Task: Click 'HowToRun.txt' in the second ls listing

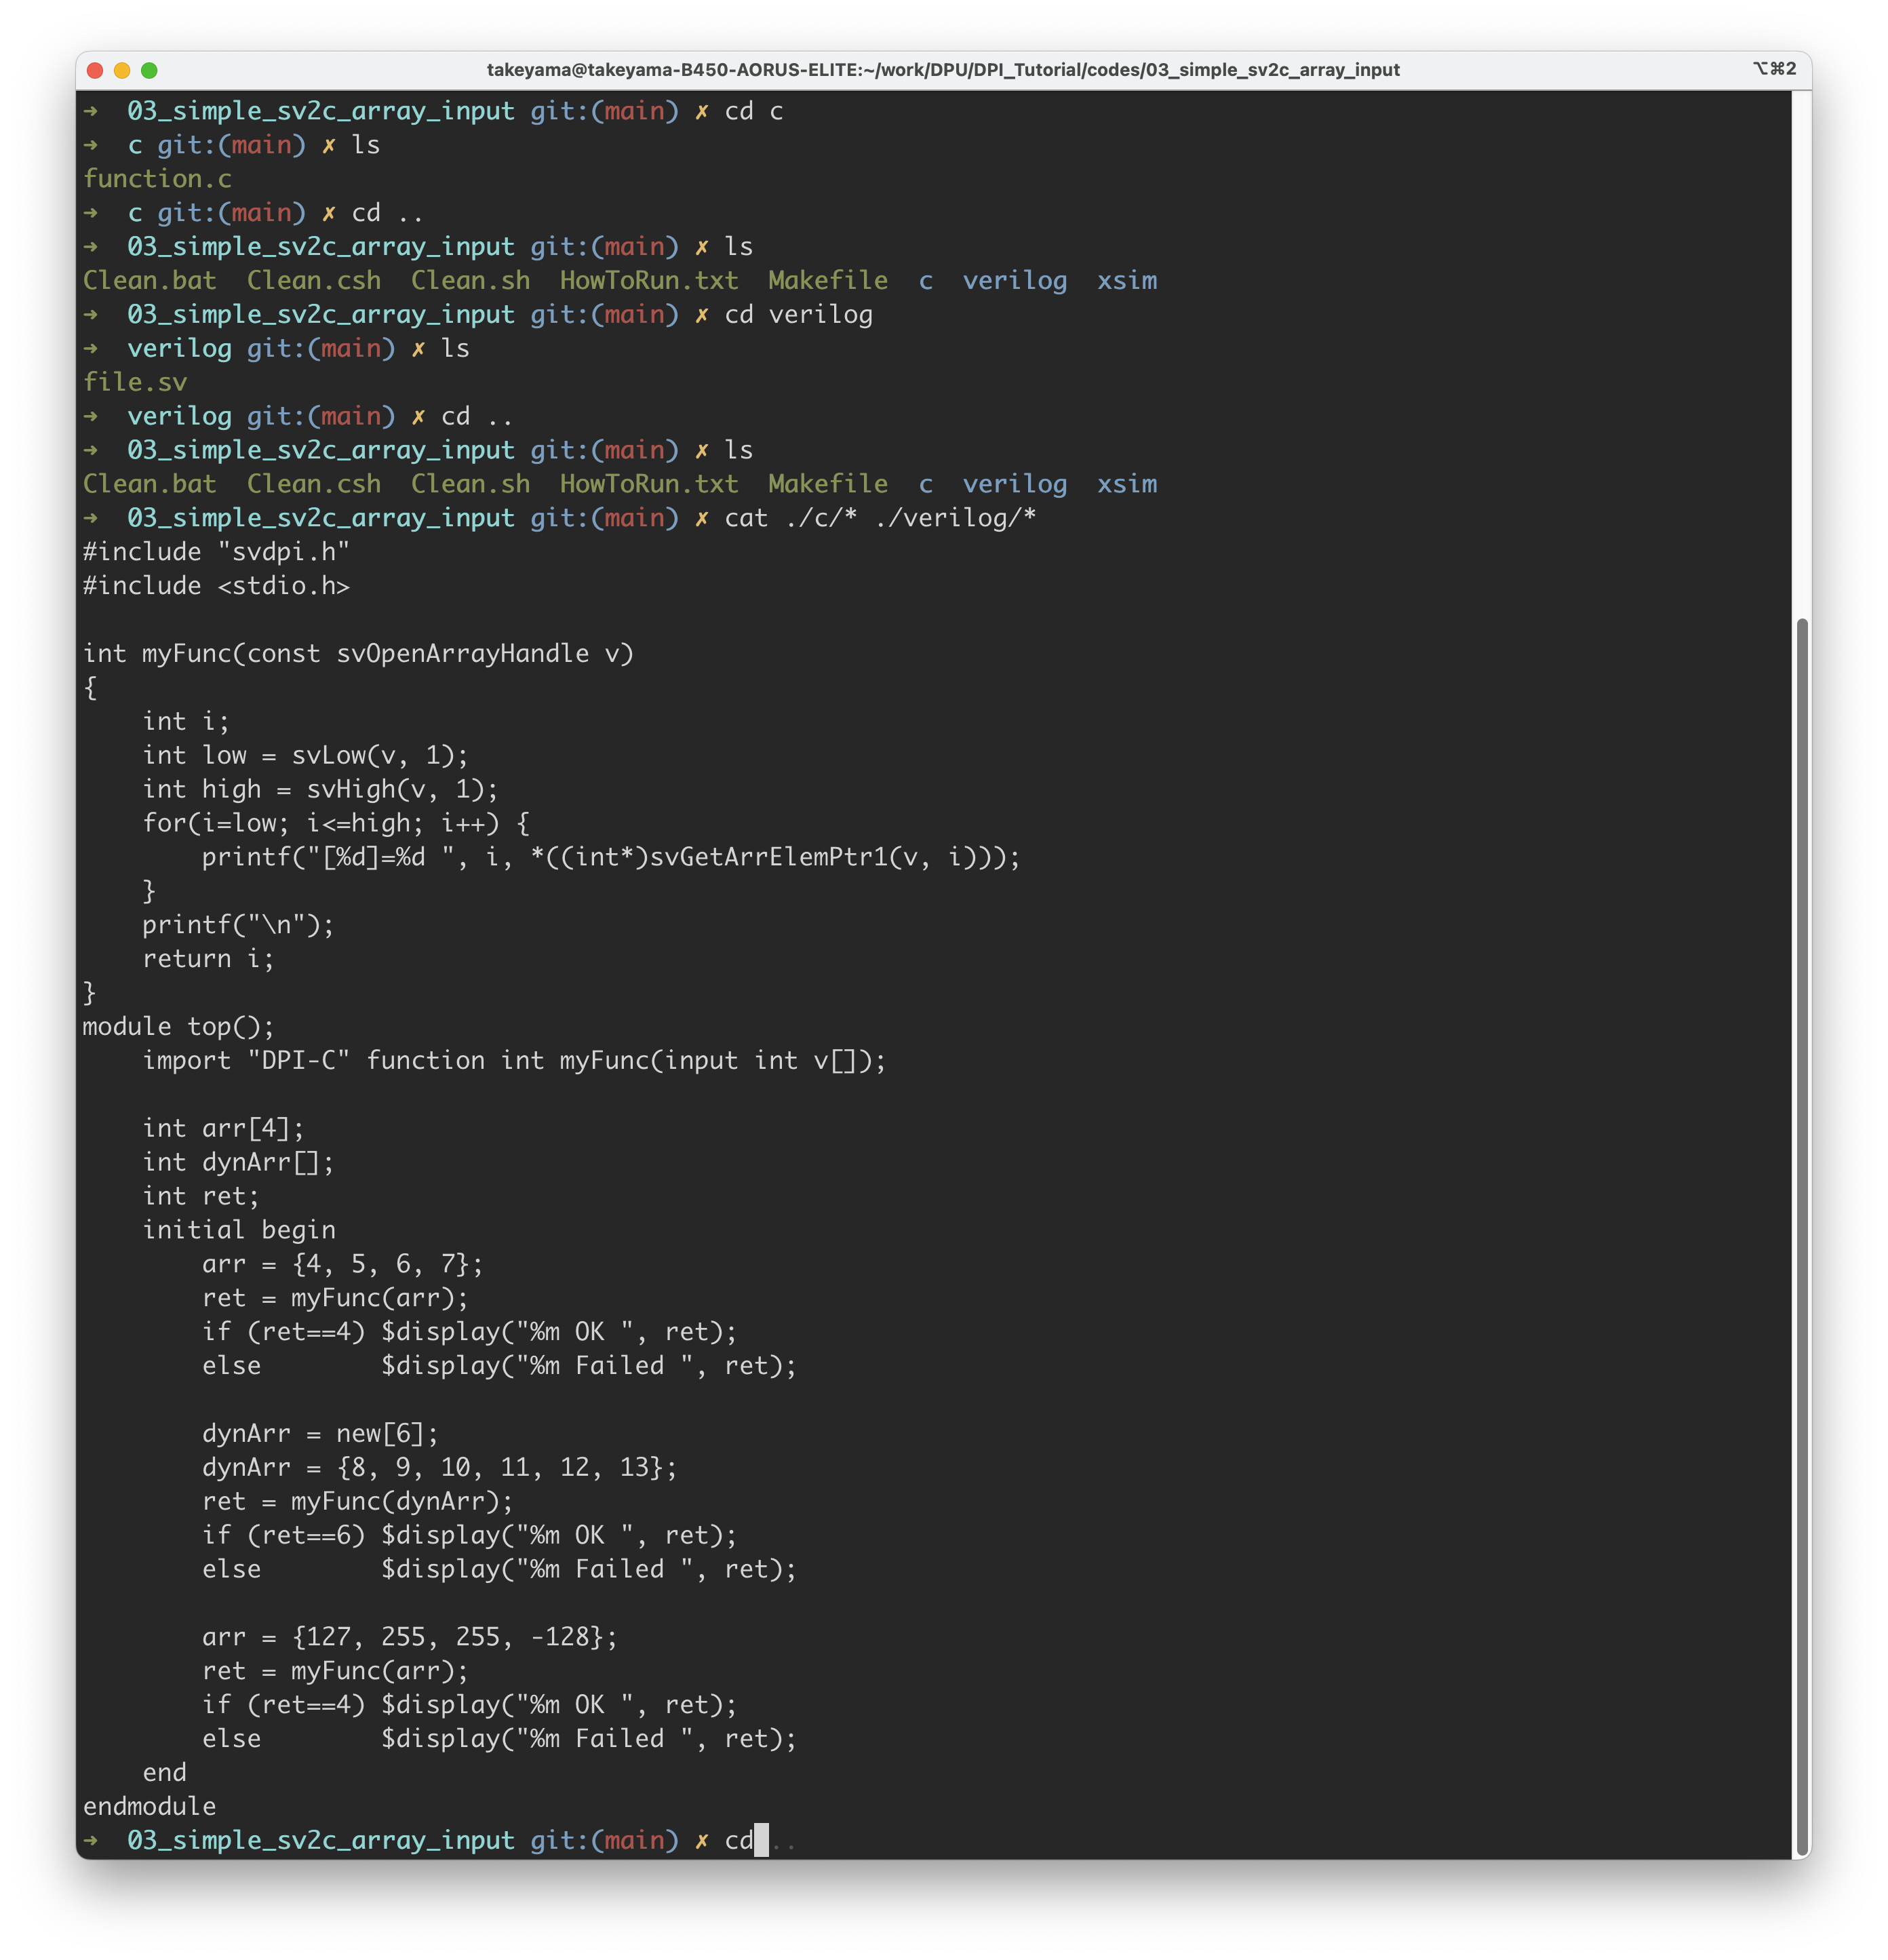Action: coord(649,484)
